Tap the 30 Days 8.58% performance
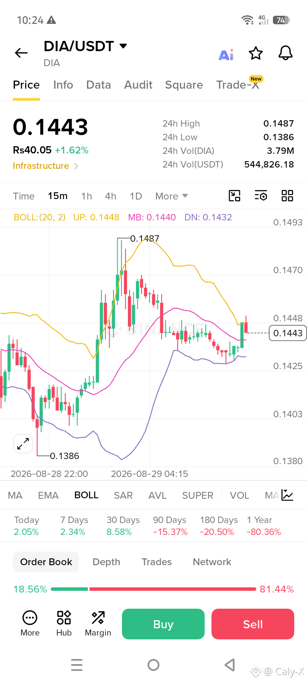 (123, 526)
